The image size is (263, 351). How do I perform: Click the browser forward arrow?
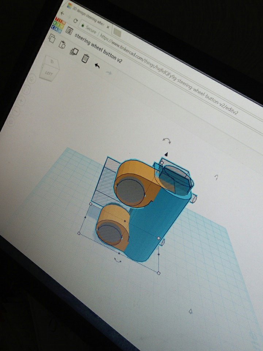click(x=69, y=17)
